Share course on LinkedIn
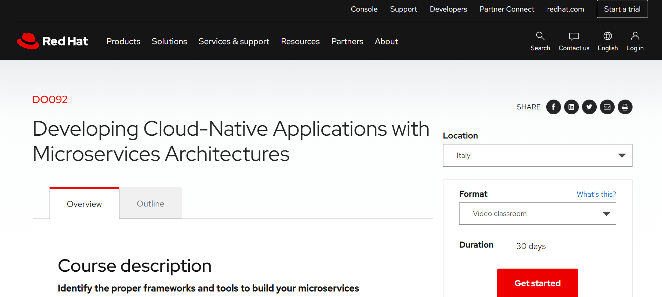Screen dimensions: 662x297 coord(571,107)
